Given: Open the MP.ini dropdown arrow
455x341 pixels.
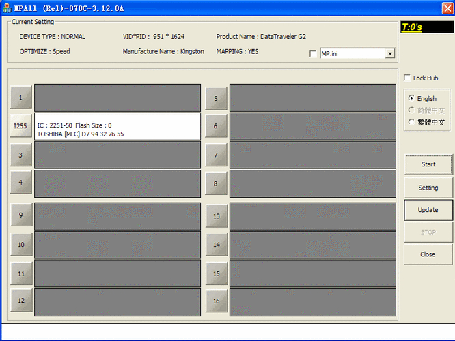Looking at the screenshot, I should pos(390,54).
